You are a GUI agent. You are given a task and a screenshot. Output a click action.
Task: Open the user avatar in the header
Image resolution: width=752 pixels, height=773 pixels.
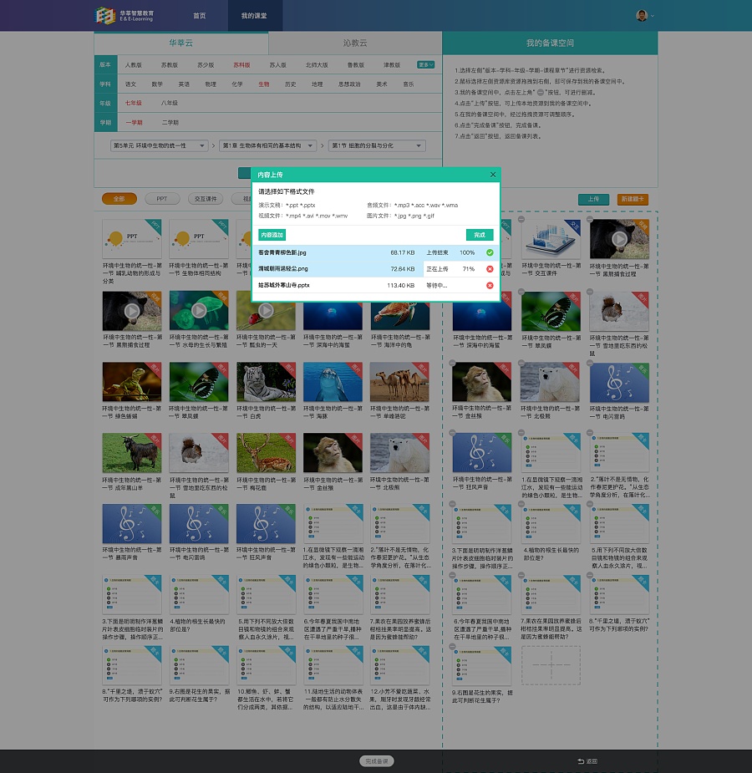tap(642, 15)
